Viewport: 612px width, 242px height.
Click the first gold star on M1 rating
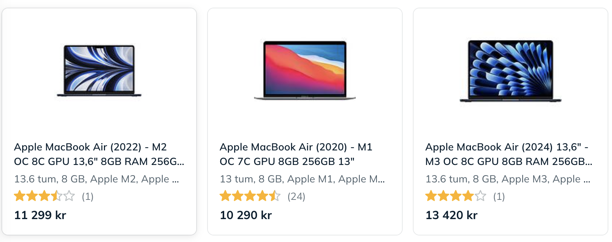tap(225, 196)
